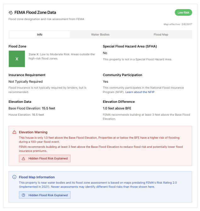Click the FEMA Flood Zone Data heading
This screenshot has width=200, height=211.
35,13
